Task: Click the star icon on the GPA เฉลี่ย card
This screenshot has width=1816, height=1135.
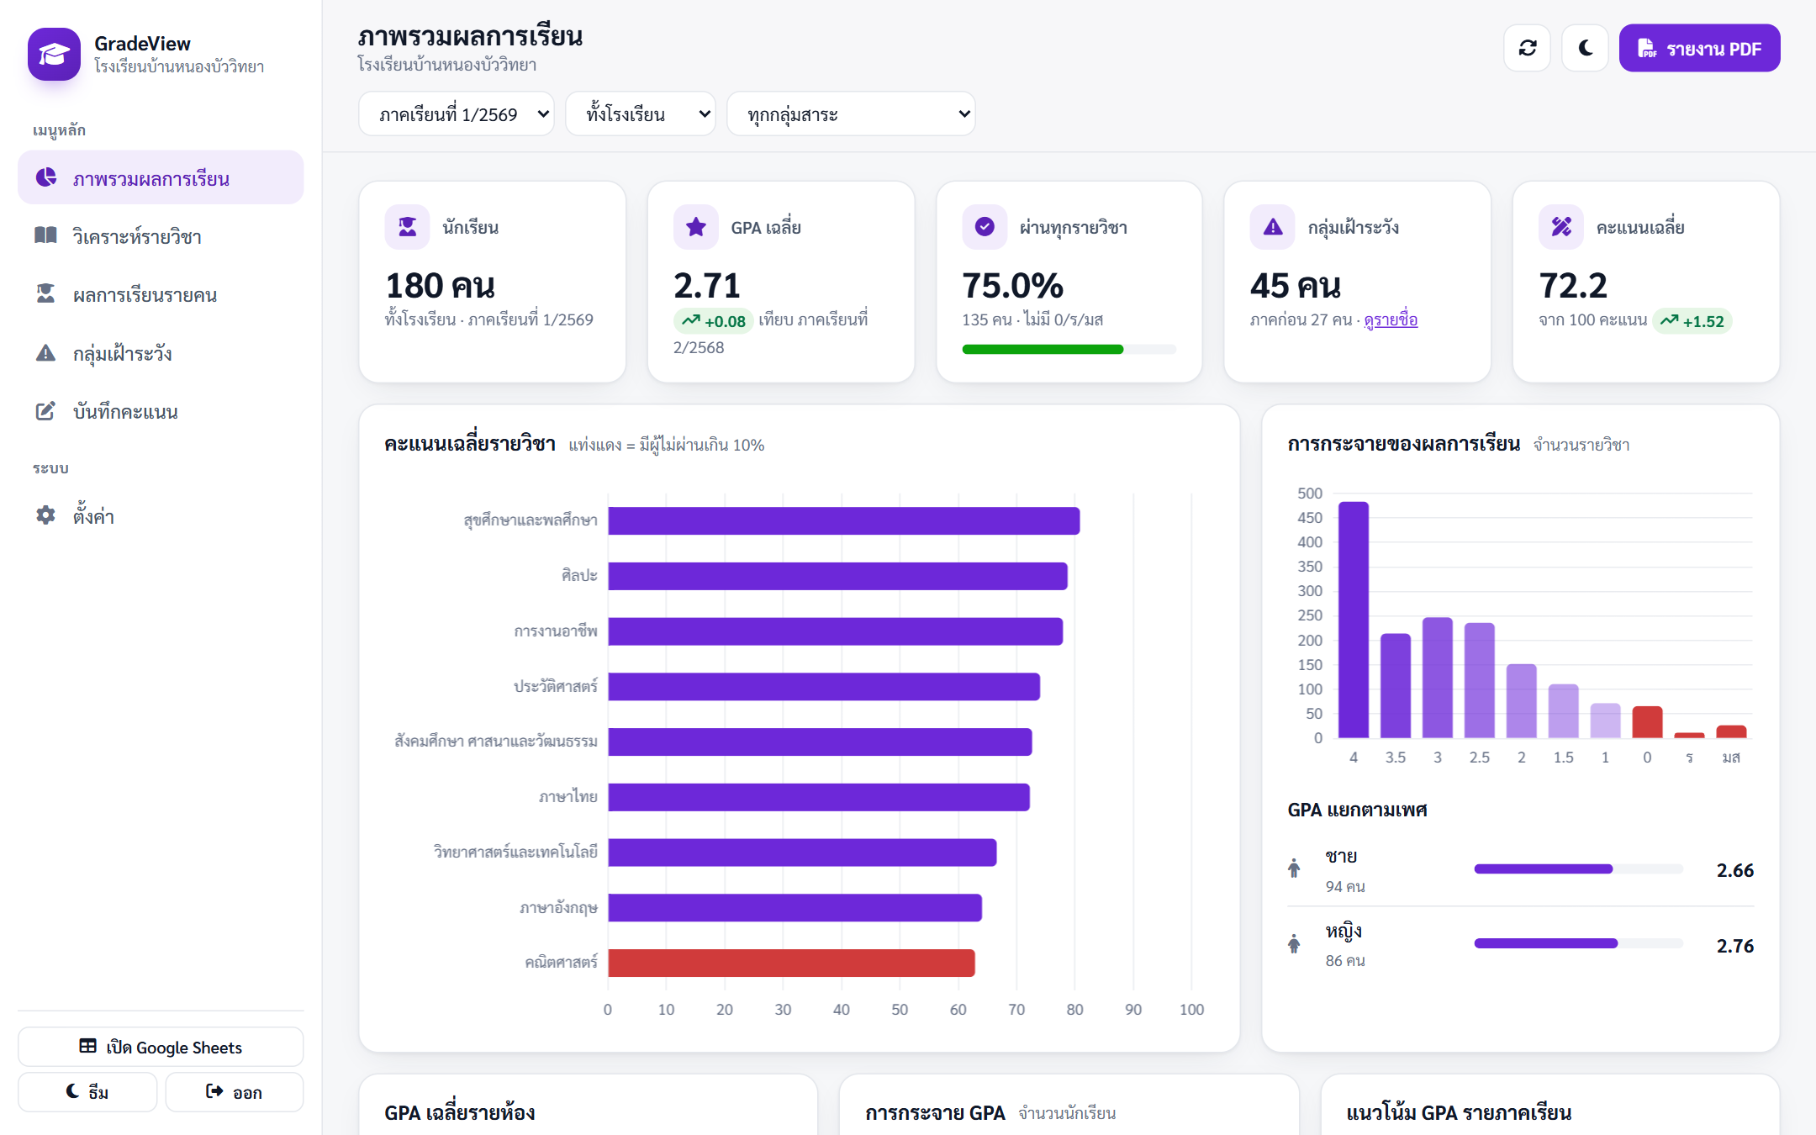Action: pyautogui.click(x=696, y=227)
